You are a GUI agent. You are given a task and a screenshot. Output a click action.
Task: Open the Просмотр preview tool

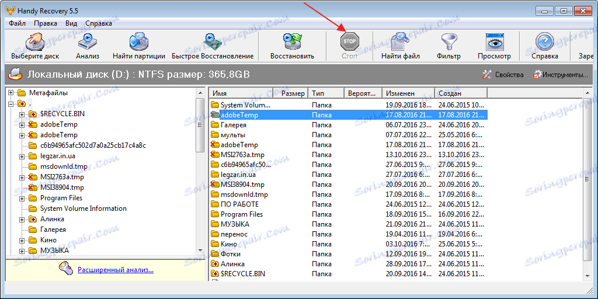pos(495,42)
